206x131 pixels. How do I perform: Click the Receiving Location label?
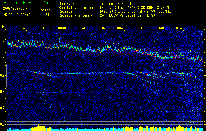point(76,8)
